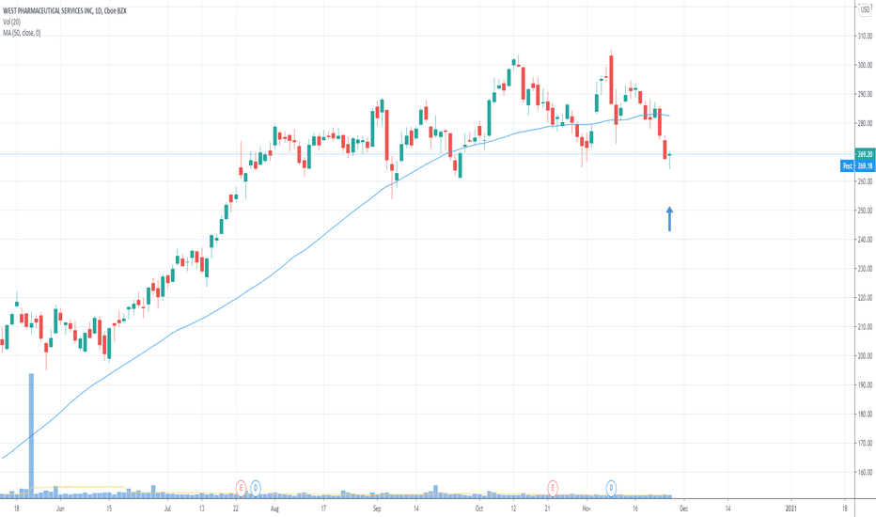Click the red earnings marker near Oct 21
Image resolution: width=876 pixels, height=517 pixels.
coord(553,487)
